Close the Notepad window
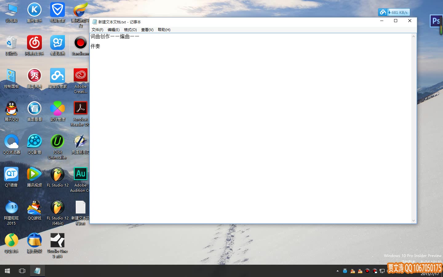443x277 pixels. click(x=410, y=21)
